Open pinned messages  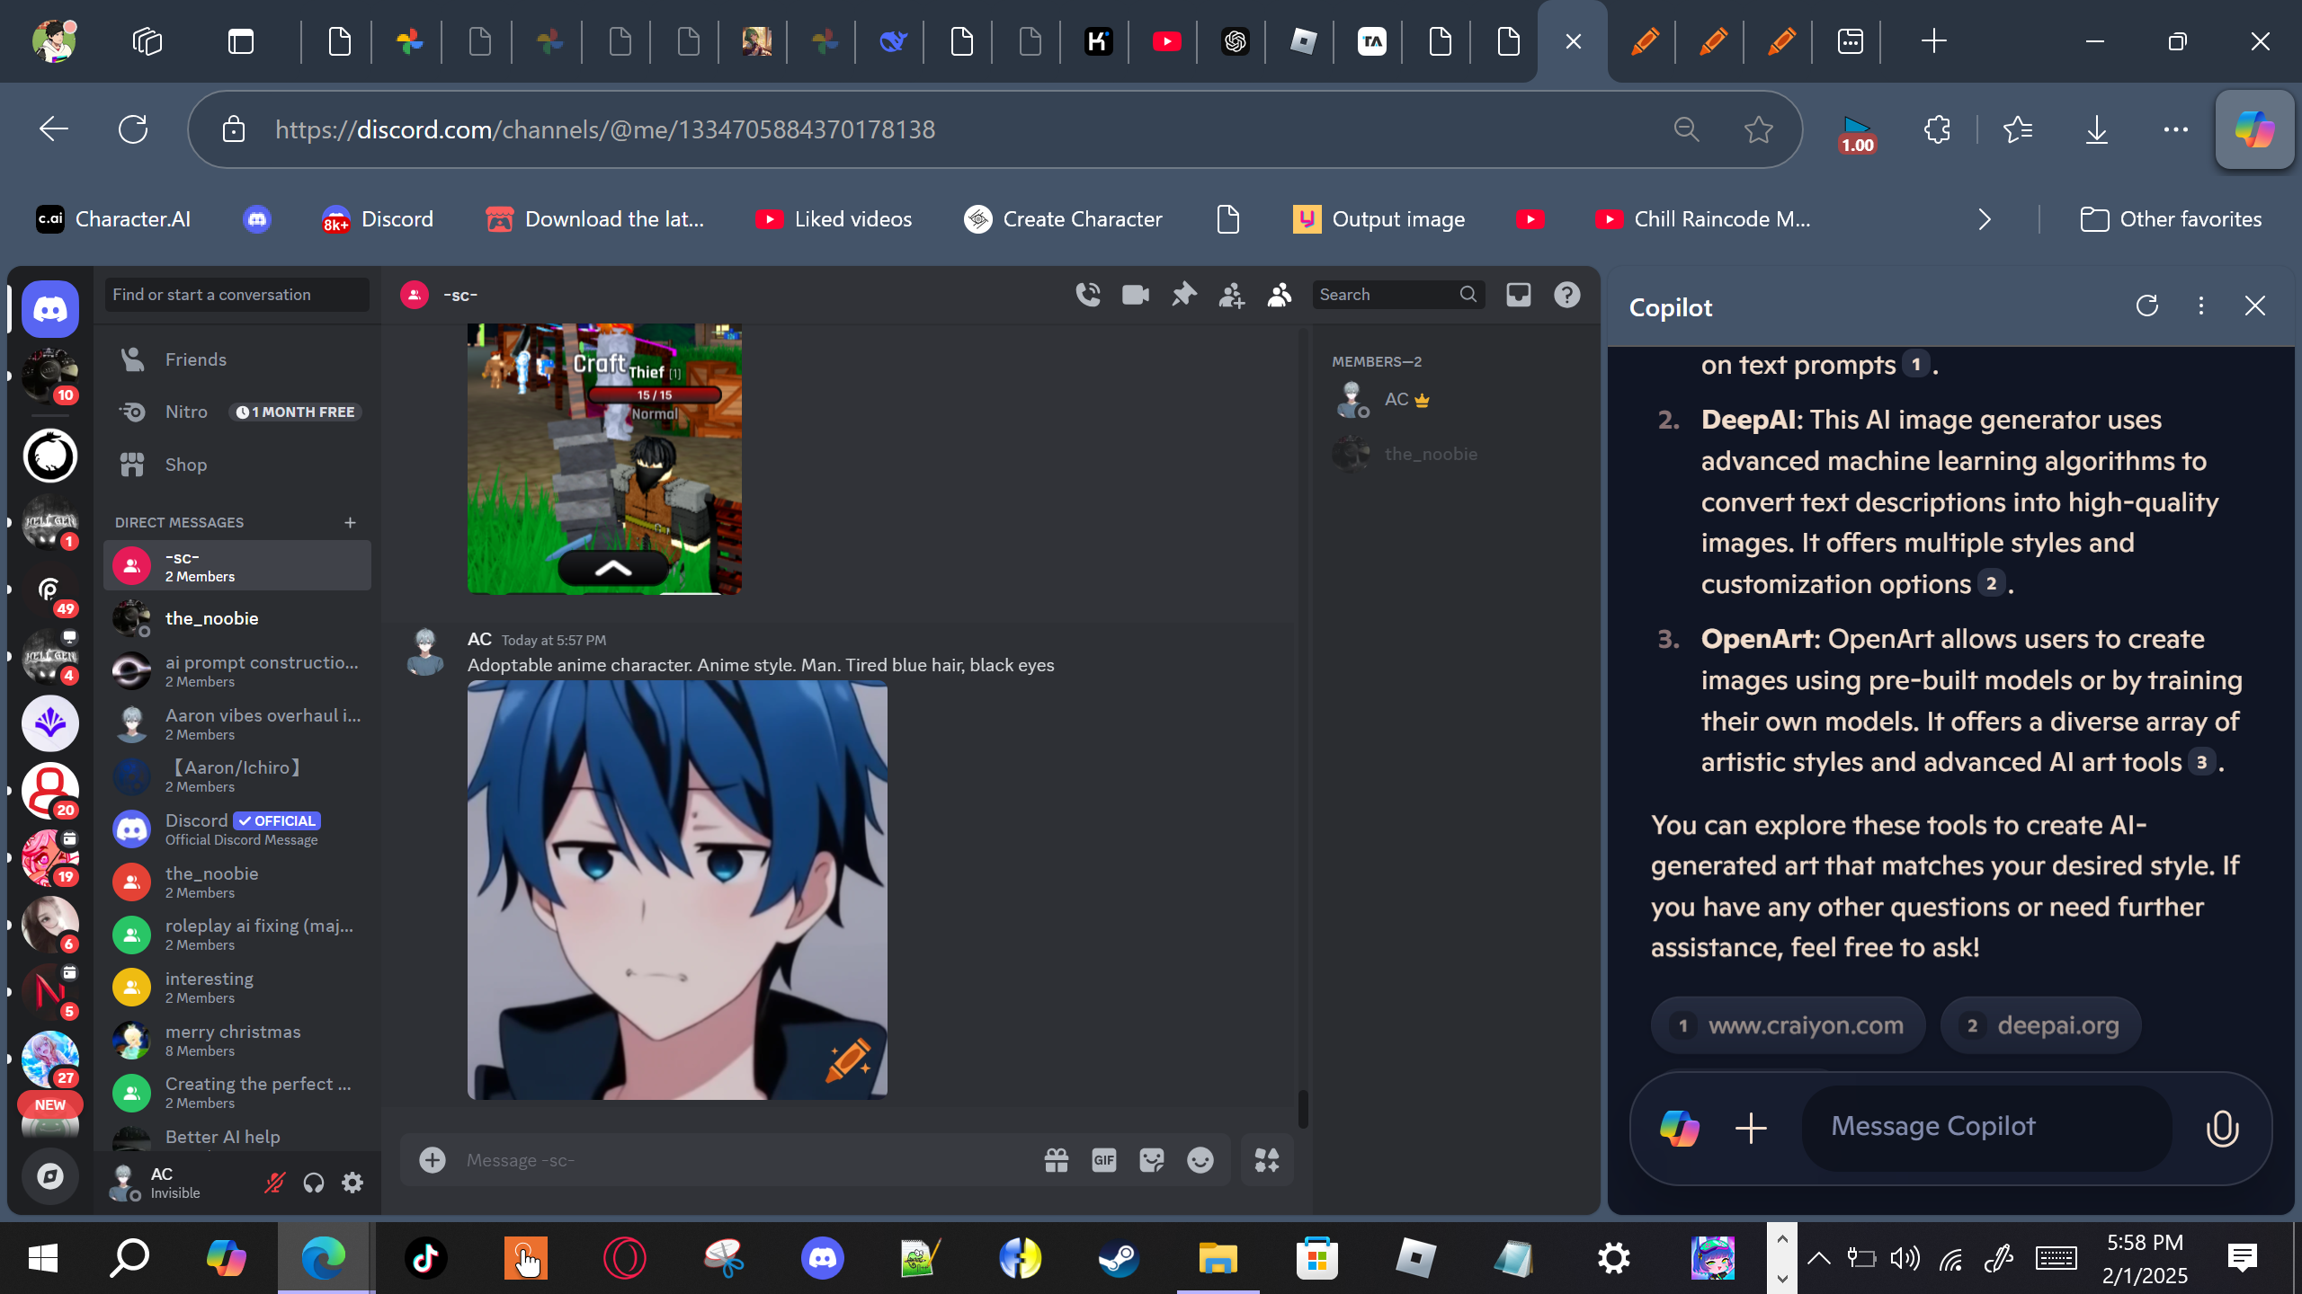[x=1183, y=295]
